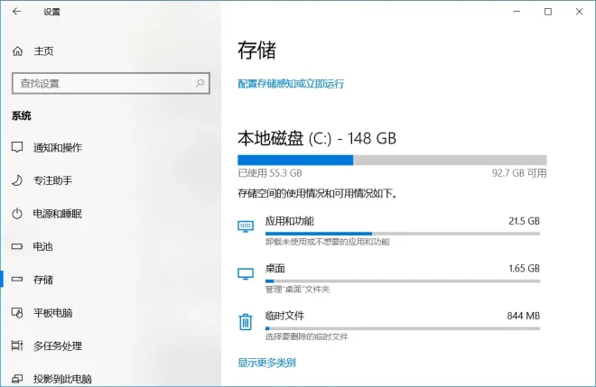Open 配置存储感知或立即运行 link
This screenshot has width=596, height=387.
291,84
